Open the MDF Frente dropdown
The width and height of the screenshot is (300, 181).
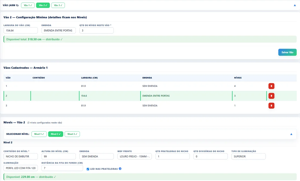134,157
